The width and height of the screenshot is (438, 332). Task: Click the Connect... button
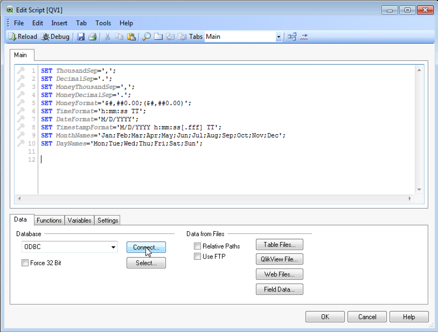(146, 247)
